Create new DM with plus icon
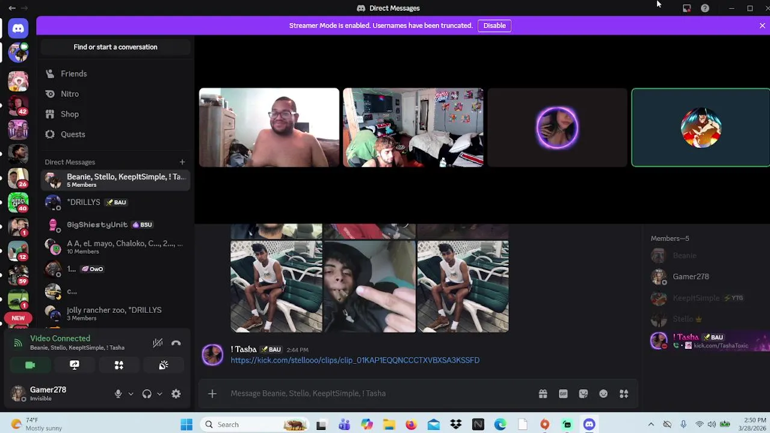Image resolution: width=770 pixels, height=433 pixels. tap(182, 162)
